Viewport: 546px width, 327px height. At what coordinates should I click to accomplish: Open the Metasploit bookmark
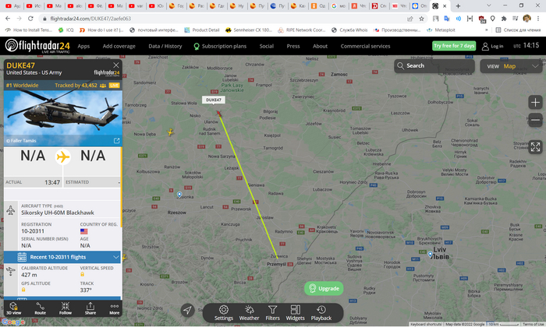pyautogui.click(x=441, y=30)
